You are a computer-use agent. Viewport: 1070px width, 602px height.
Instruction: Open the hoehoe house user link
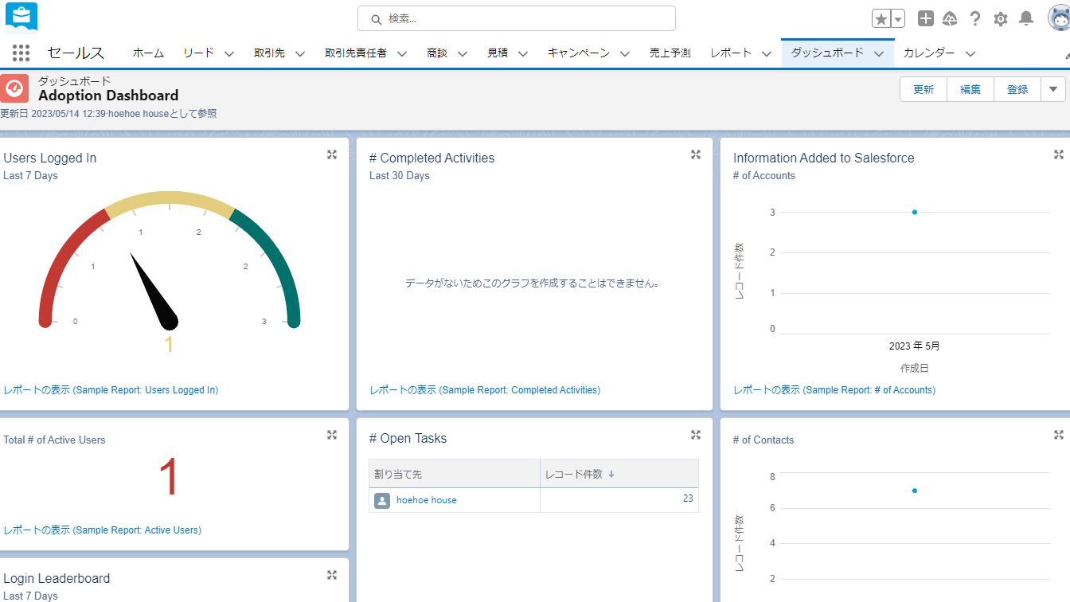pos(426,500)
